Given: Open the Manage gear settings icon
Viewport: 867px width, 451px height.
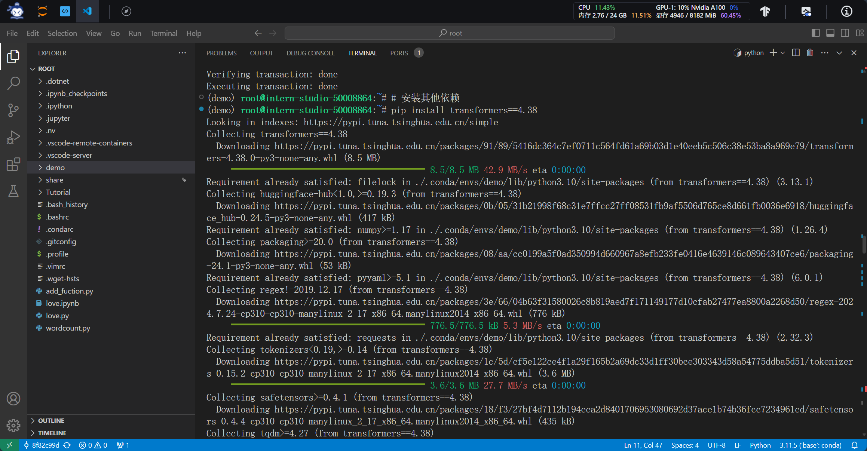Looking at the screenshot, I should click(x=13, y=425).
